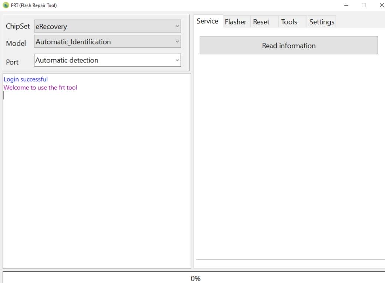385x283 pixels.
Task: Click the Welcome to use frt tool text
Action: coord(40,87)
